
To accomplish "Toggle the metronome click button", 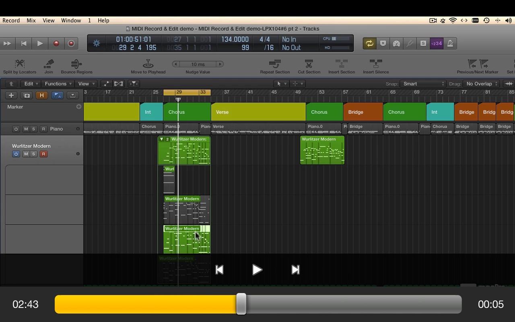I will [450, 43].
